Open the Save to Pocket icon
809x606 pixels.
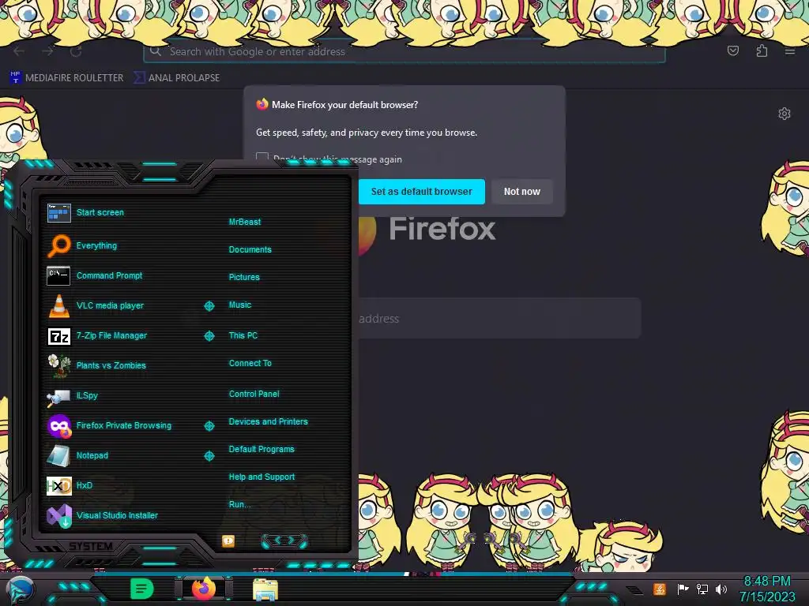732,50
